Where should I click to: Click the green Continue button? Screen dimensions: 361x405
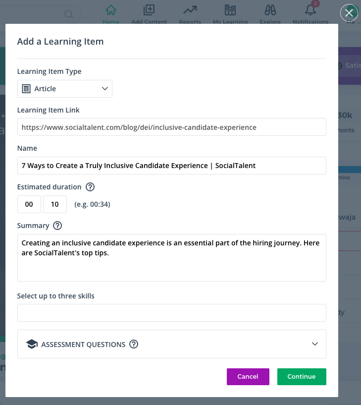302,377
